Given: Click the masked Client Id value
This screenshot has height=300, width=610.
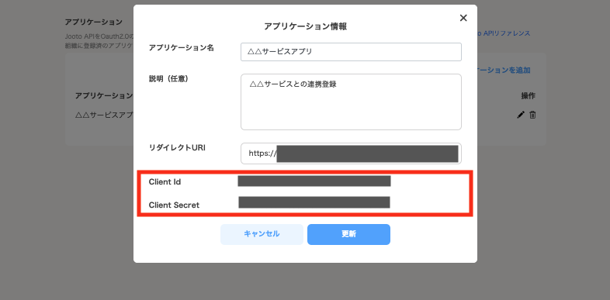Looking at the screenshot, I should pos(314,181).
